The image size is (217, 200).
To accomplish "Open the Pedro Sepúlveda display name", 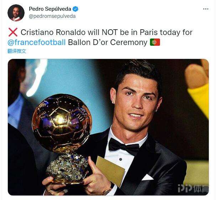I will point(50,9).
